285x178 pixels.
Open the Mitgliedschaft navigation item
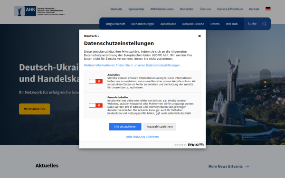point(115,24)
